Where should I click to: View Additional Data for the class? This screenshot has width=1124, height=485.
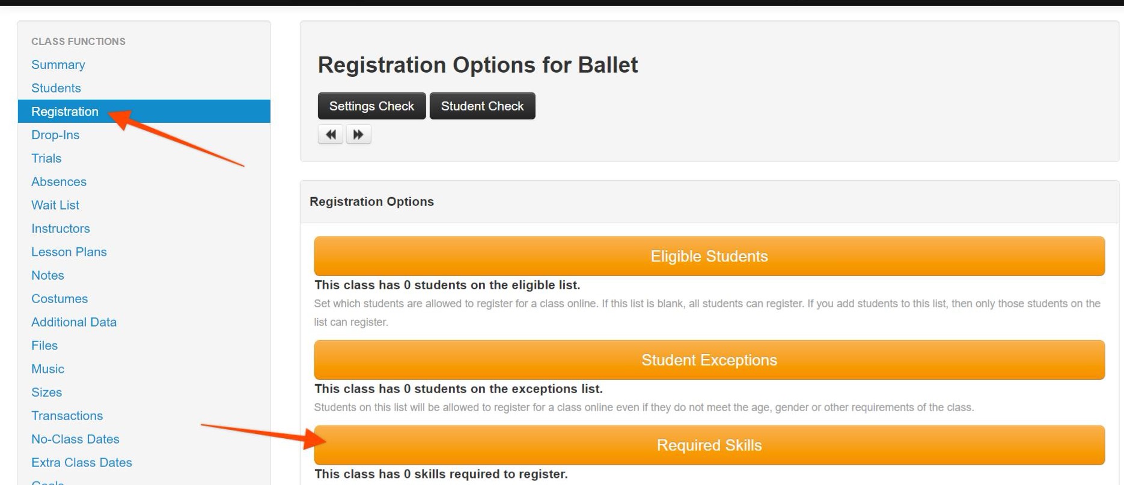pos(74,322)
